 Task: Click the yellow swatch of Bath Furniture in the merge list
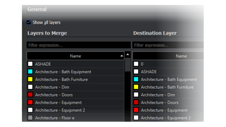30,79
